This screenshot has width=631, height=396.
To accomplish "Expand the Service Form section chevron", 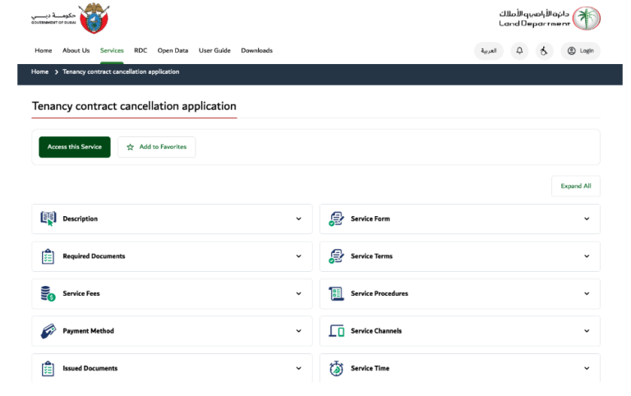I will [587, 219].
